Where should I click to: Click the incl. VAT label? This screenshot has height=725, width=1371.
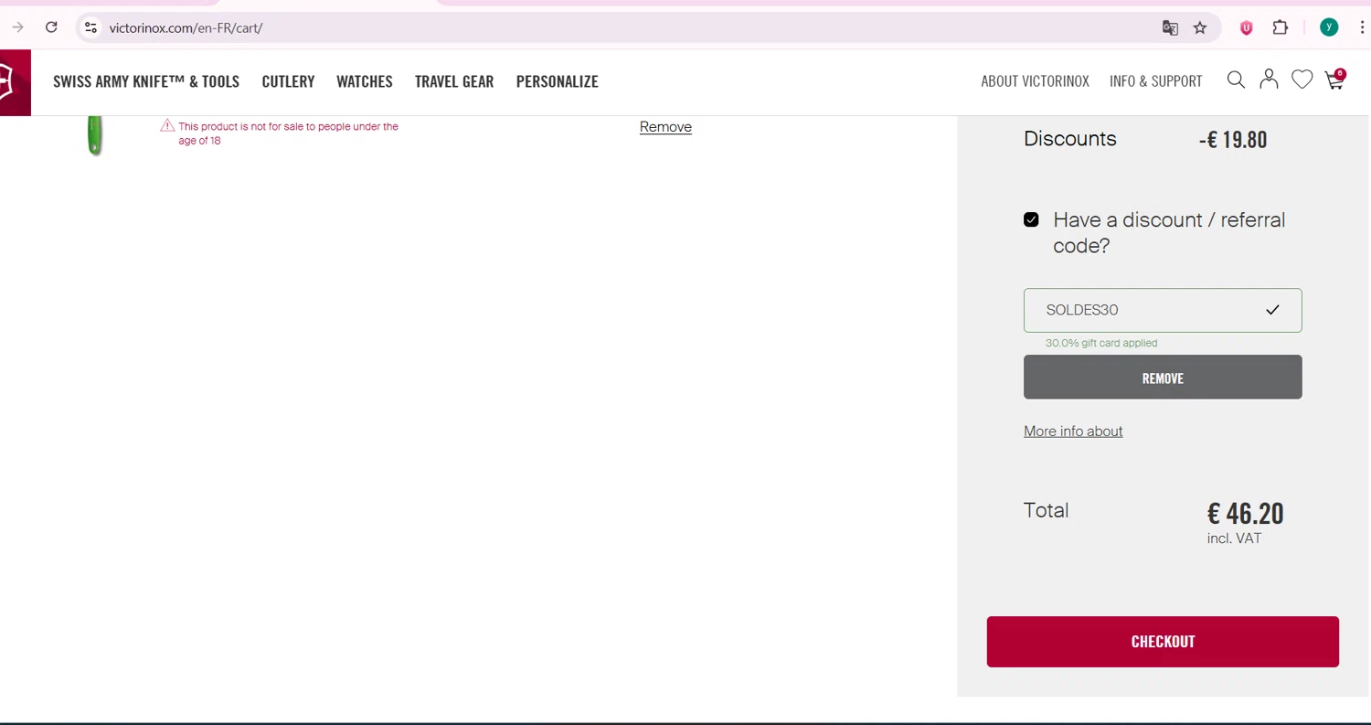click(x=1234, y=538)
